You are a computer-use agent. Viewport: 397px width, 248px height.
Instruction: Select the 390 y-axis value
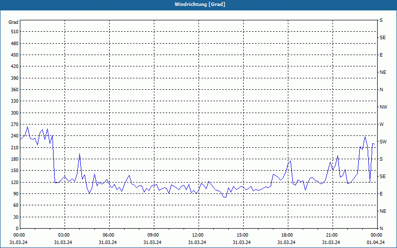[x=15, y=78]
